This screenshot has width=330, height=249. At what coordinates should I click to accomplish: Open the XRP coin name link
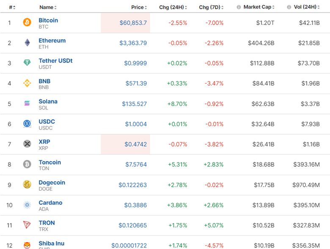[44, 142]
